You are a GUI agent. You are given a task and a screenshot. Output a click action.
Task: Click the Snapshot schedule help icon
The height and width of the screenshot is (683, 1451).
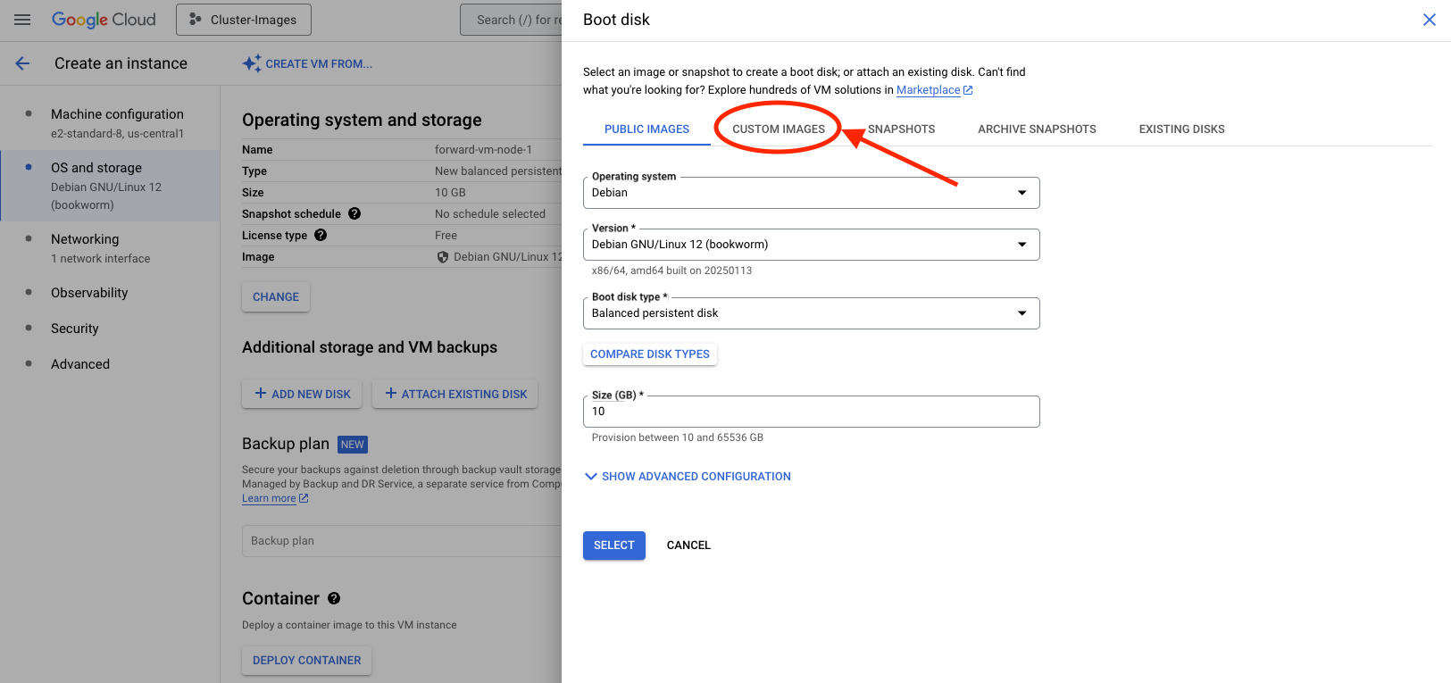tap(354, 213)
